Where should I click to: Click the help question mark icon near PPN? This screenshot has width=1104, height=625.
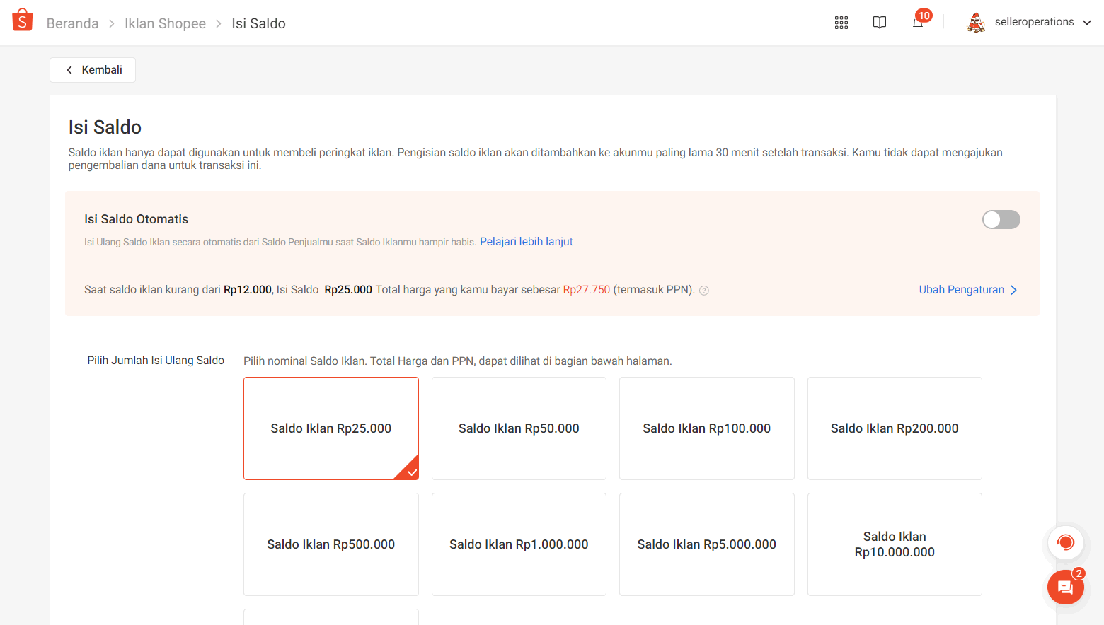click(x=704, y=291)
